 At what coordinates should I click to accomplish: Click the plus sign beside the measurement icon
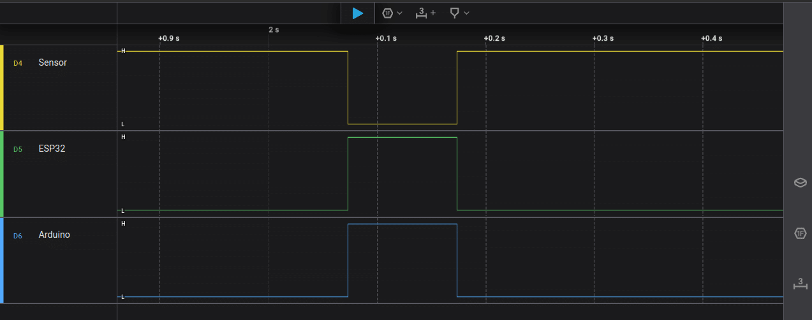pyautogui.click(x=434, y=12)
